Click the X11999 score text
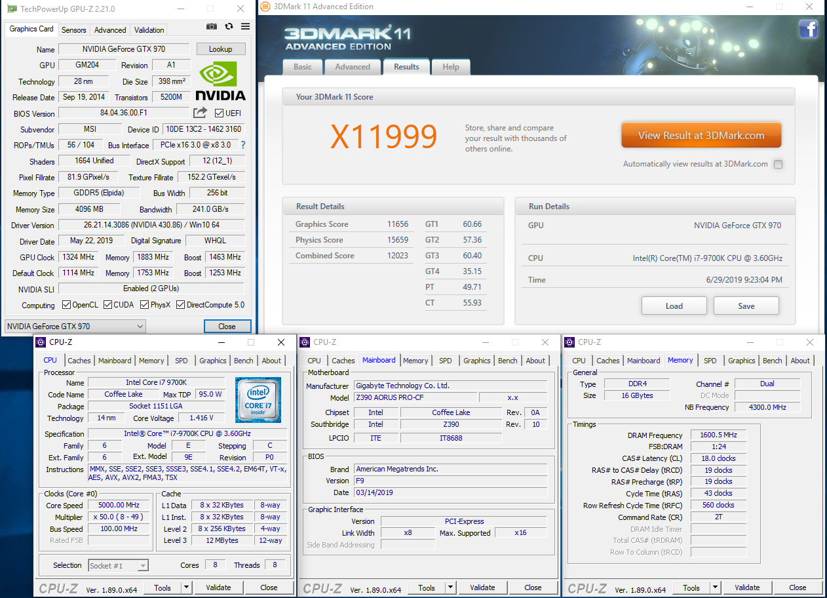 (383, 136)
